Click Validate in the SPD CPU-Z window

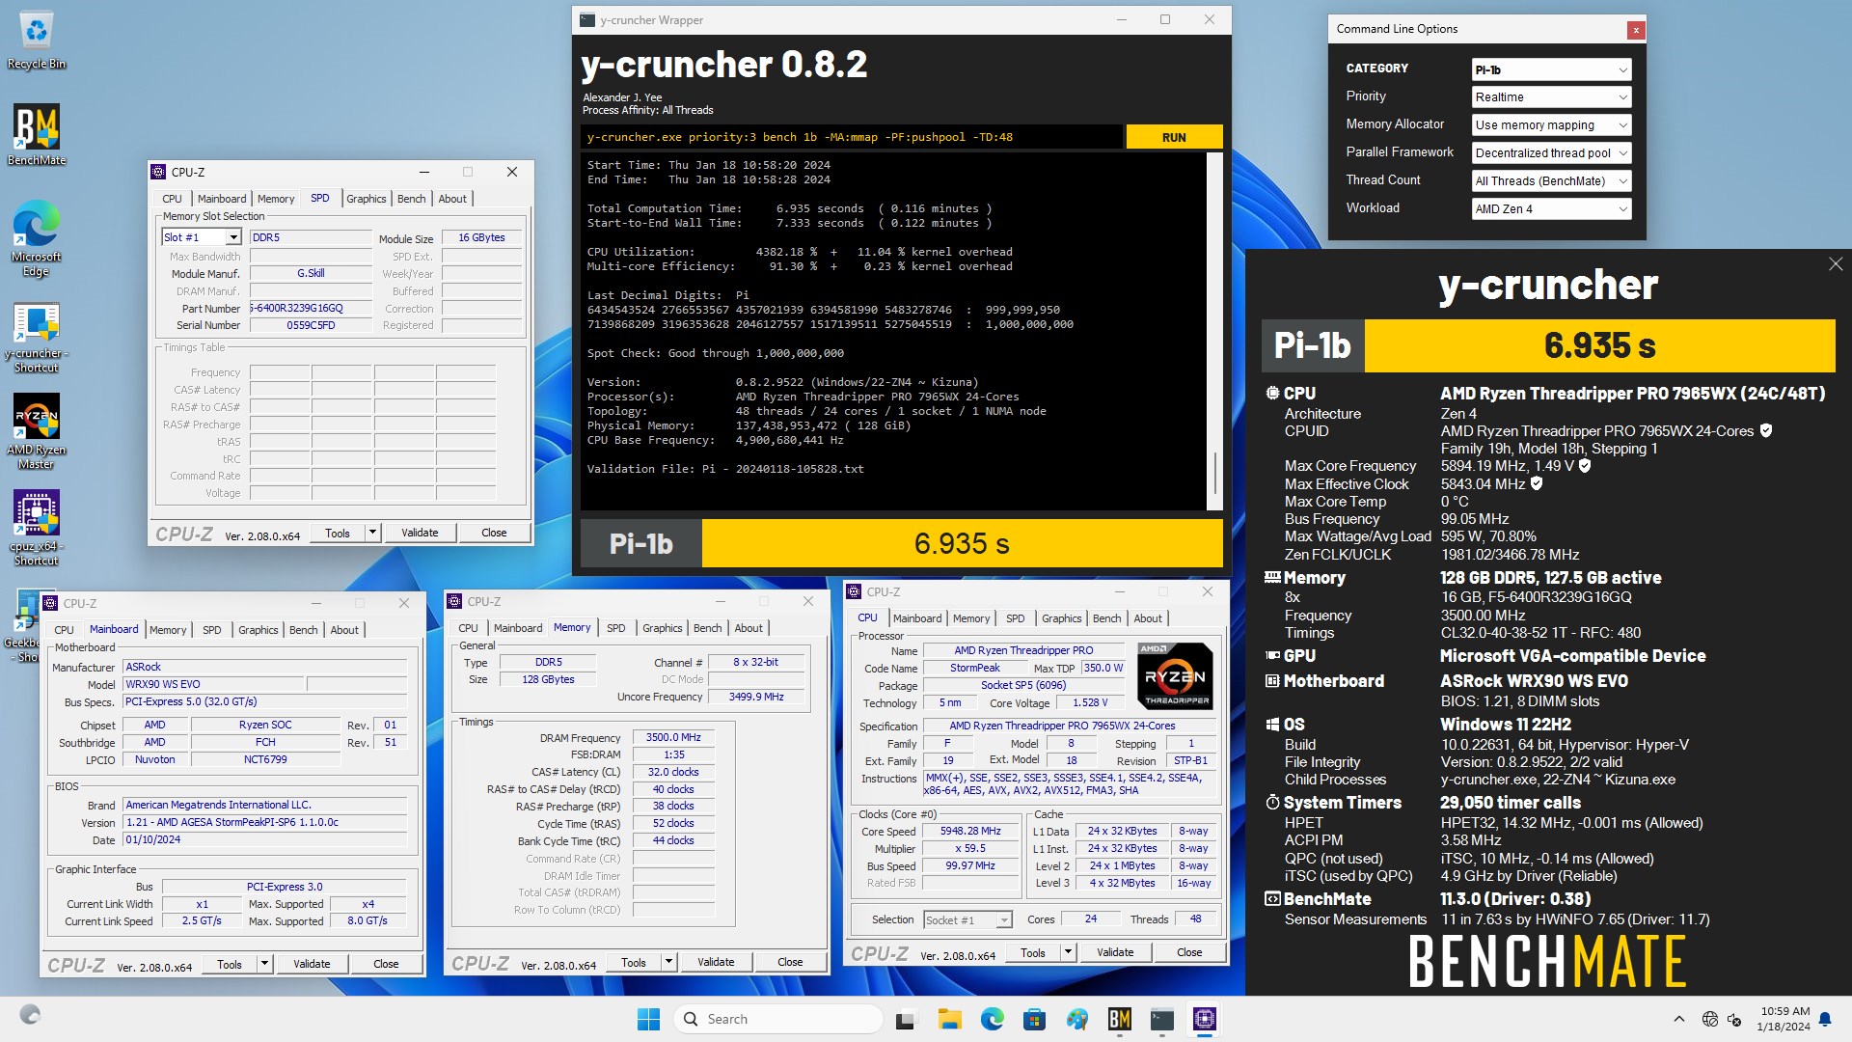(420, 533)
